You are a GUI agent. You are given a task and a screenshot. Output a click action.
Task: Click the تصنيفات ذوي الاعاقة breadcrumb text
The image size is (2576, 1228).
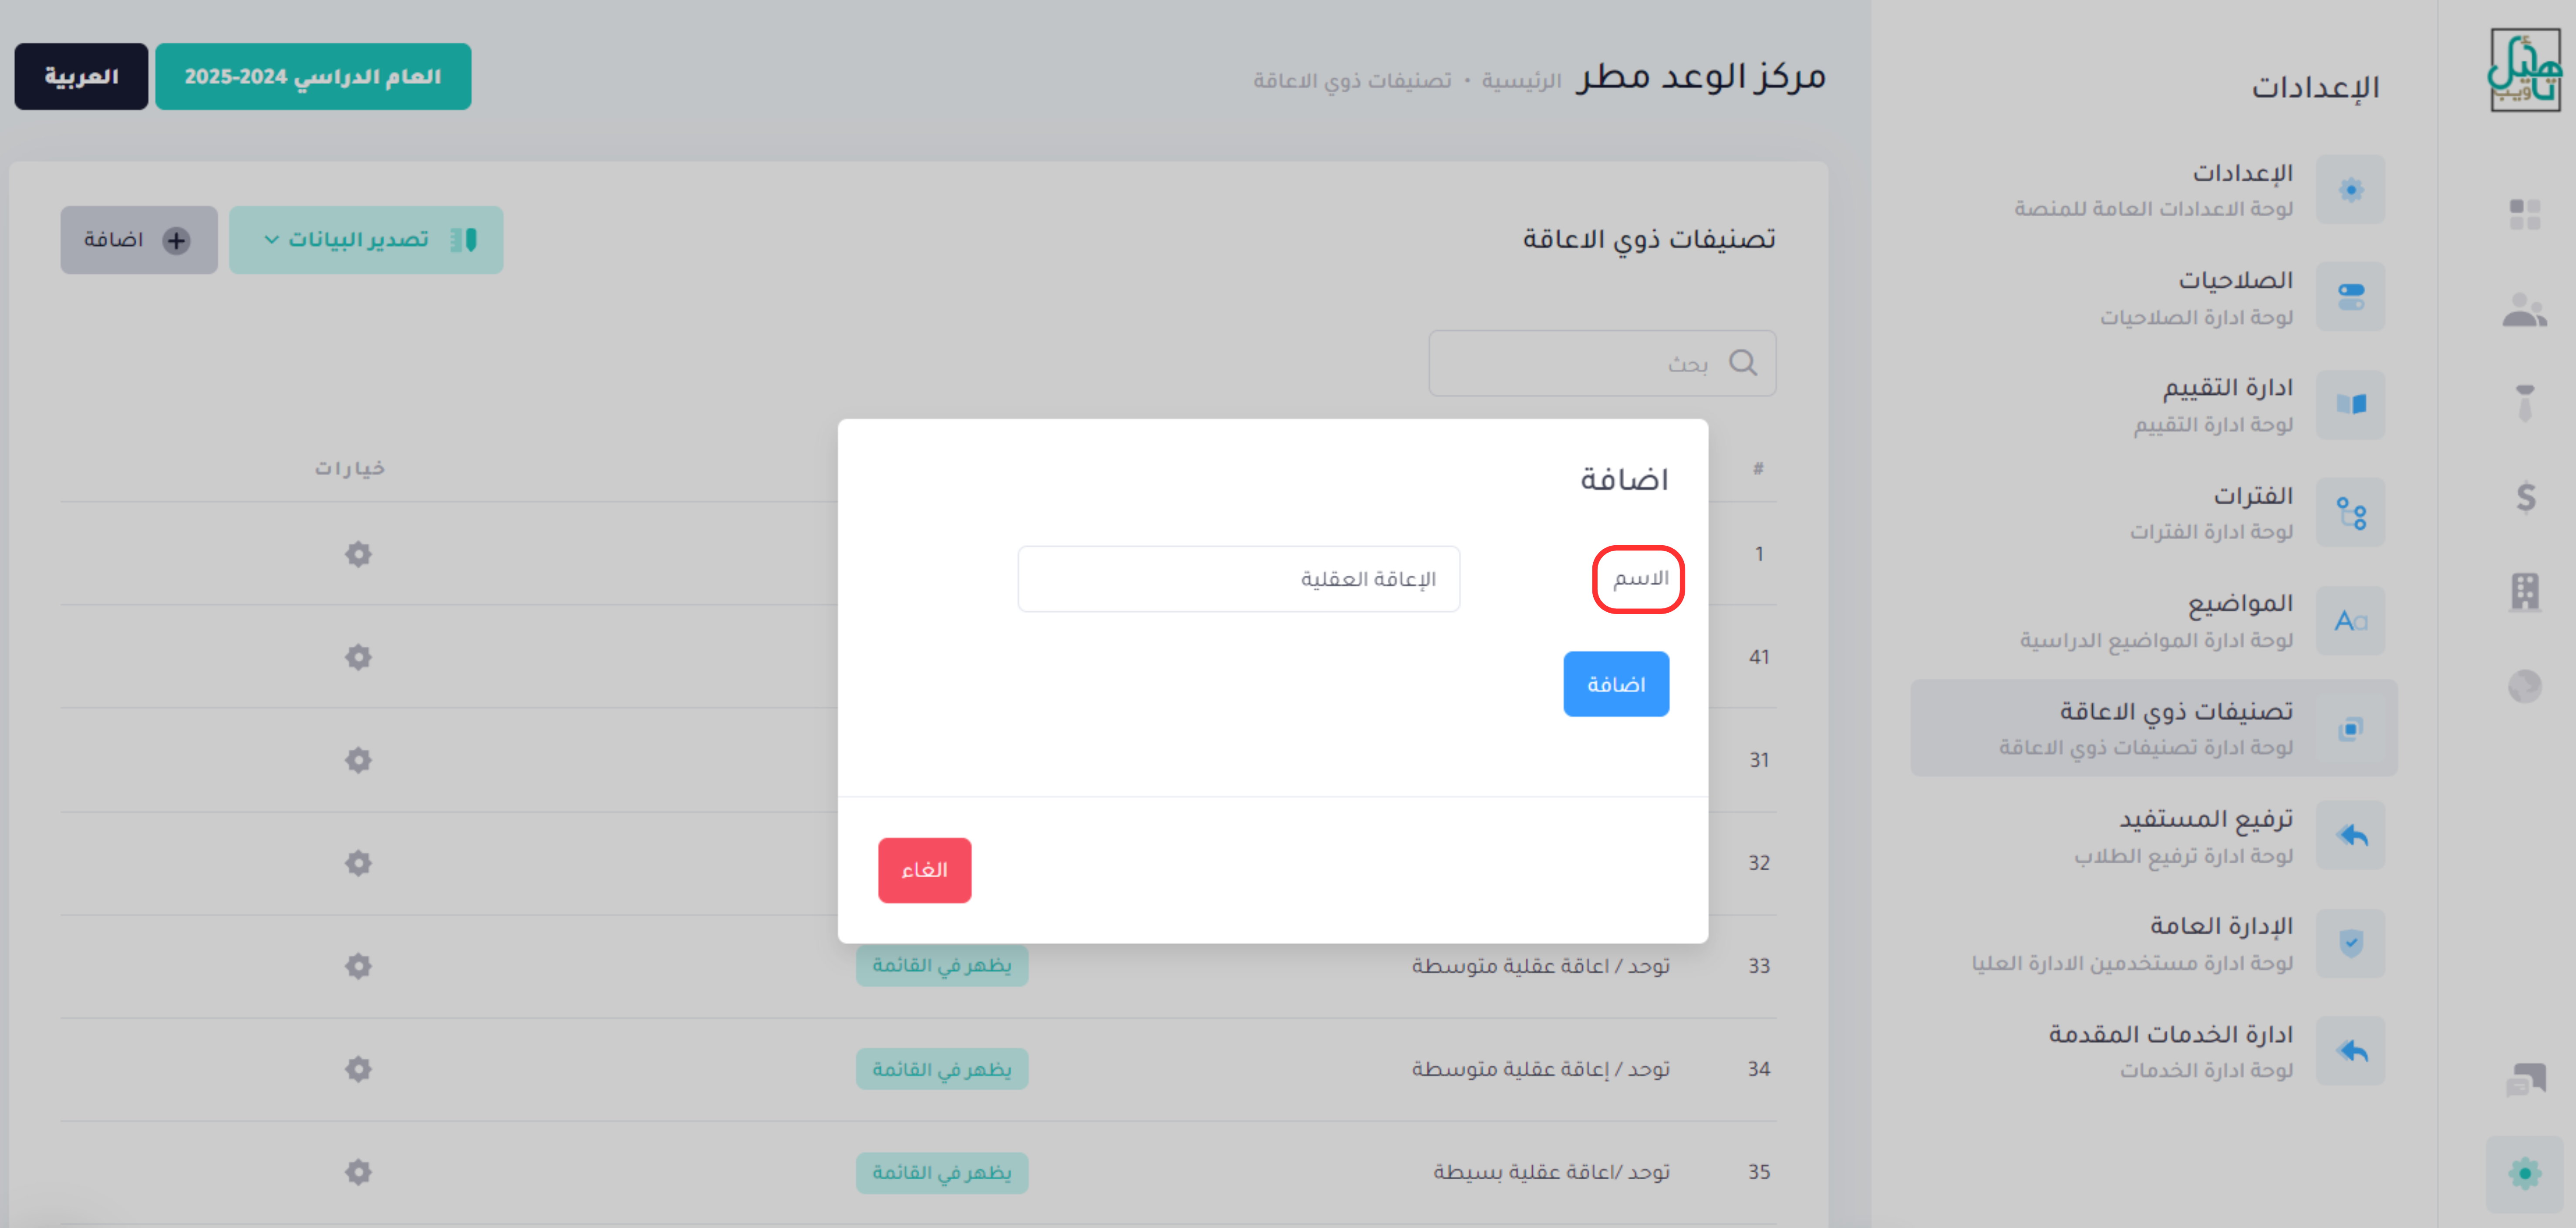point(1352,80)
